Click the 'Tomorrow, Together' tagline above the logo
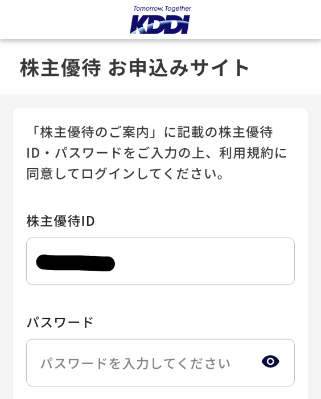321x399 pixels. (162, 9)
